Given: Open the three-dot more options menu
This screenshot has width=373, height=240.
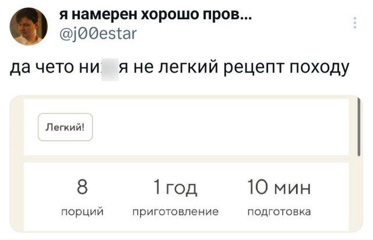Looking at the screenshot, I should point(356,23).
